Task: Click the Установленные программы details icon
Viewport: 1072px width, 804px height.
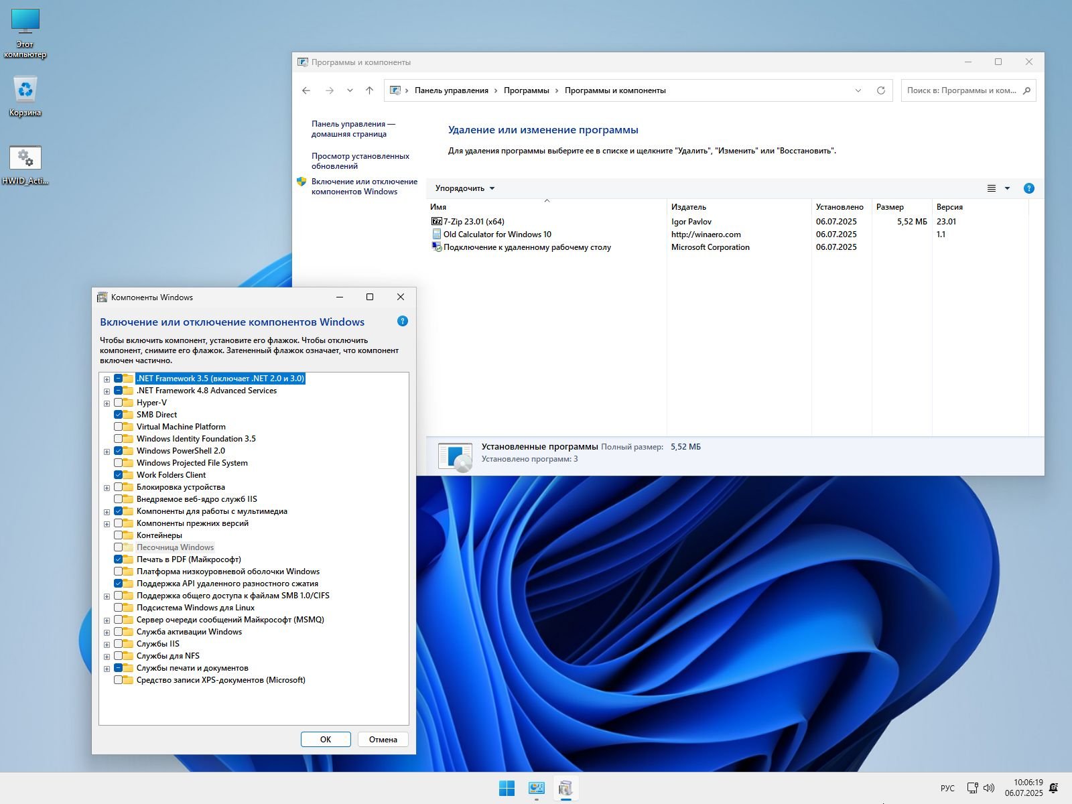Action: pos(455,457)
